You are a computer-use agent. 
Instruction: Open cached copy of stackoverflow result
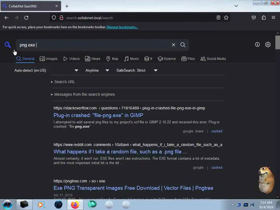point(217,131)
